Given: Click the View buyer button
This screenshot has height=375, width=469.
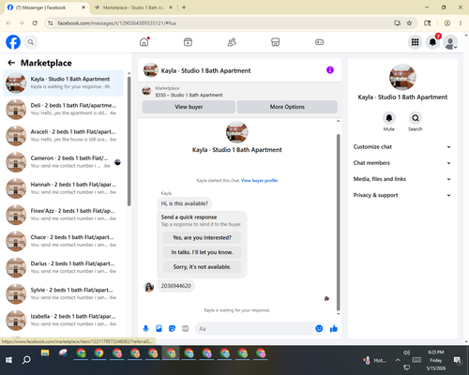Looking at the screenshot, I should (x=189, y=107).
